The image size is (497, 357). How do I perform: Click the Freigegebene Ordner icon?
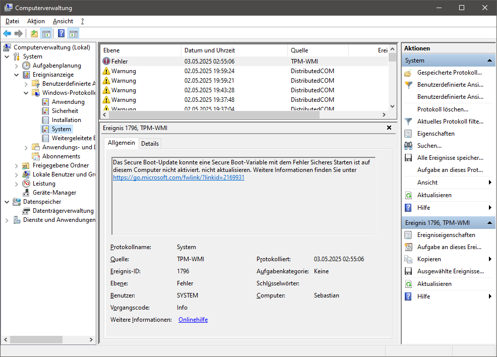(x=26, y=165)
